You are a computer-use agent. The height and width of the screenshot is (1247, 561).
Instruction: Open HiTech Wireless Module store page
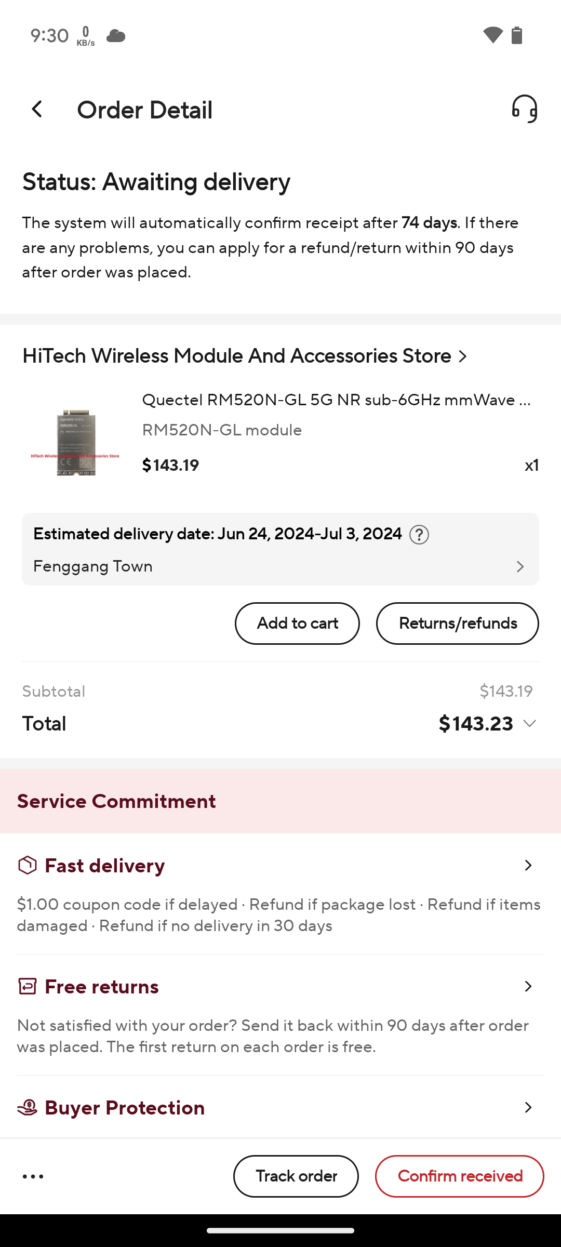coord(244,356)
